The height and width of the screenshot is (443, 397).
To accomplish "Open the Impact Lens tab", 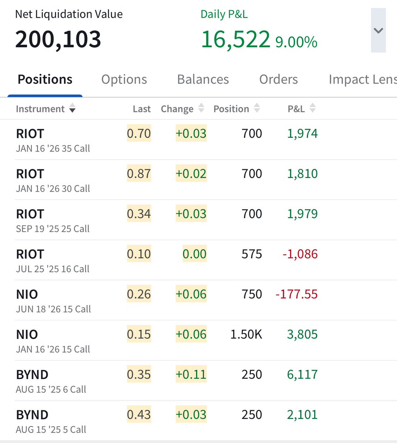I will coord(363,79).
